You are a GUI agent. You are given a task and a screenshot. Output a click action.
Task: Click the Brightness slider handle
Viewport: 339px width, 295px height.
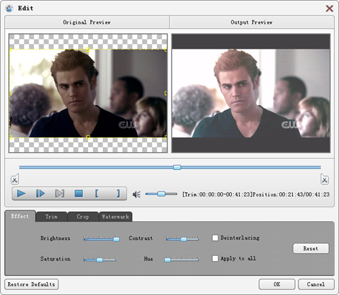click(117, 239)
